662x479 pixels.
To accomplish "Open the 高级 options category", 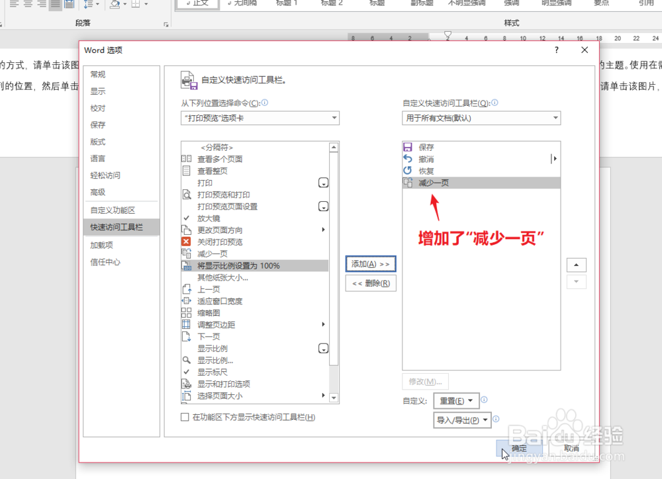I will [x=122, y=193].
